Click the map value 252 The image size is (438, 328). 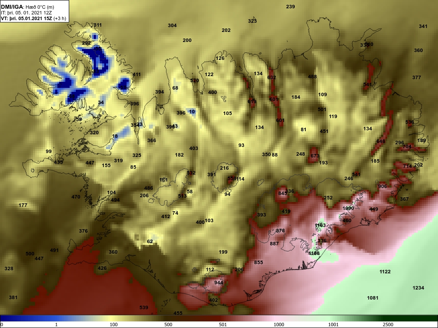coord(328,198)
